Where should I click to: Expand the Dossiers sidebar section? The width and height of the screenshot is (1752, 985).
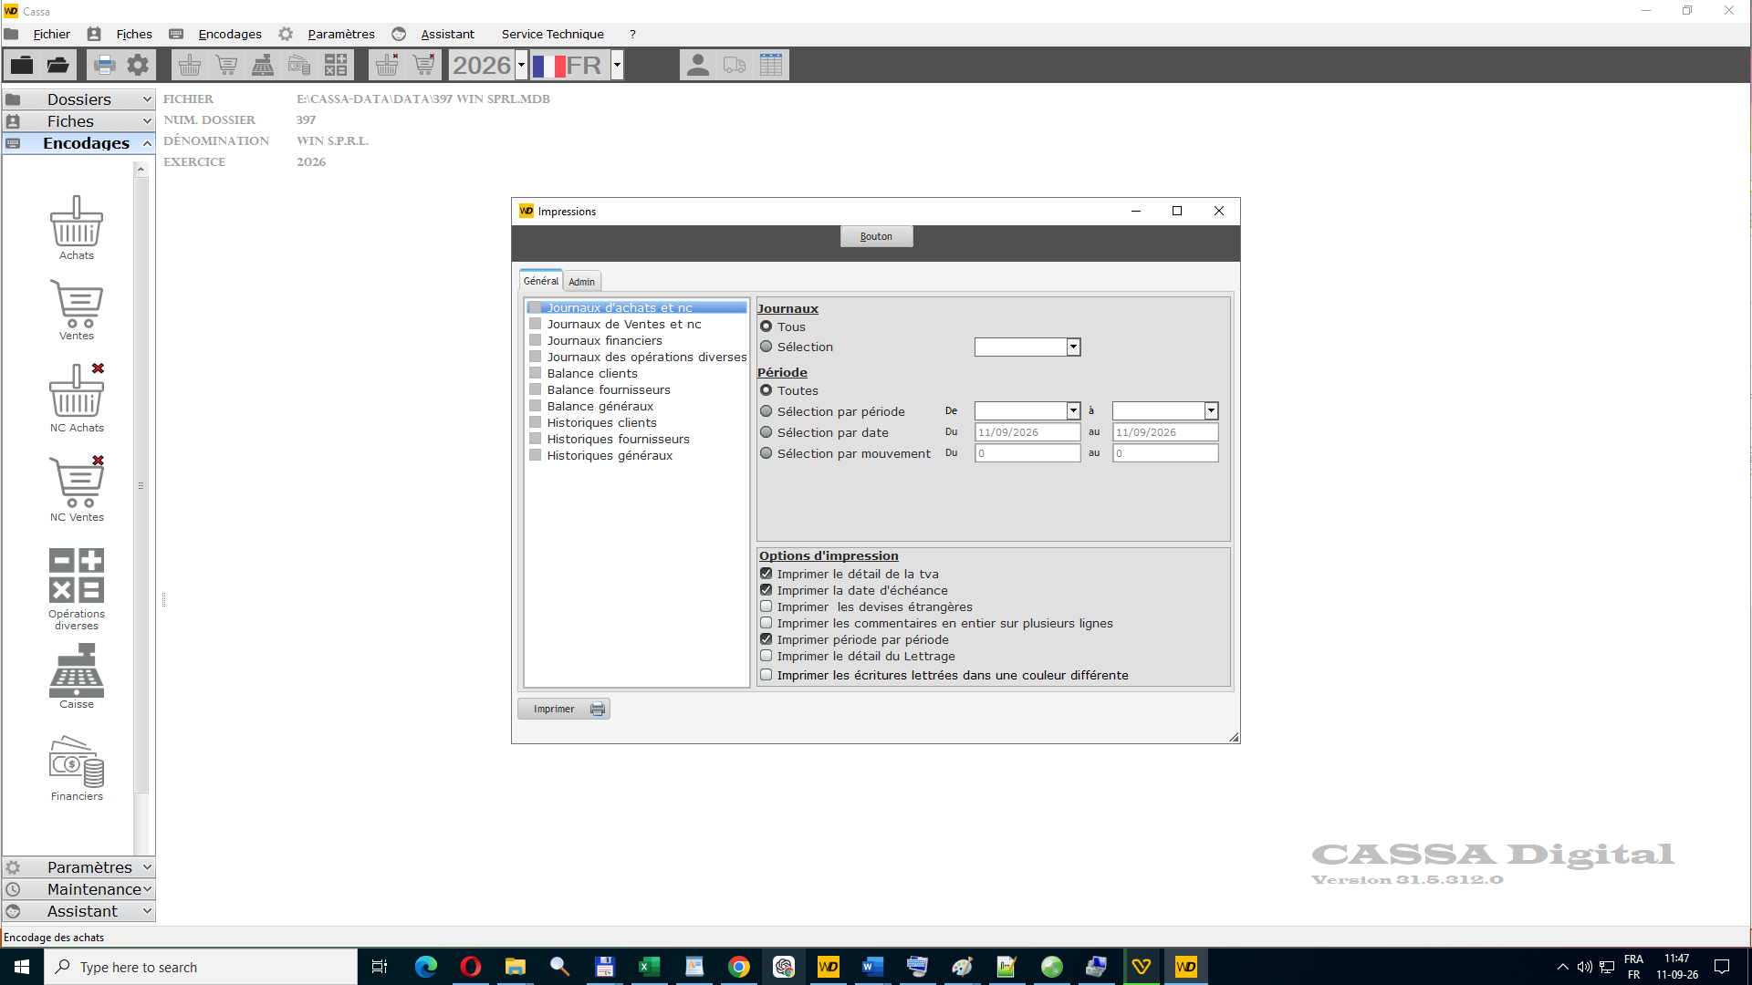pos(78,99)
